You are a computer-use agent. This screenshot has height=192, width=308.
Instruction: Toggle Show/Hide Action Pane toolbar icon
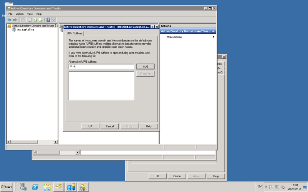tap(54, 20)
